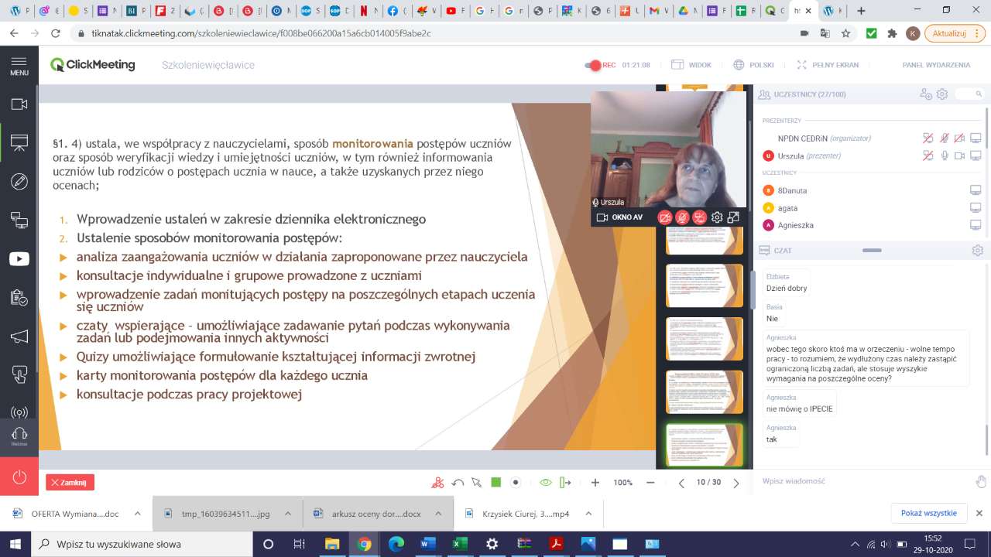Pop out the AV window
Viewport: 991px width, 557px height.
coord(733,218)
